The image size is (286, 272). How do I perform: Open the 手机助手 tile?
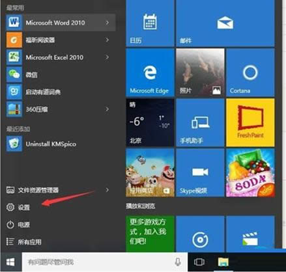click(x=200, y=122)
